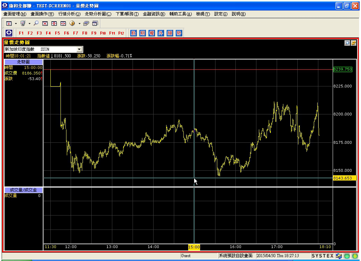Click the yellow 8143.653 cursor price label
Image resolution: width=361 pixels, height=261 pixels.
[x=345, y=178]
